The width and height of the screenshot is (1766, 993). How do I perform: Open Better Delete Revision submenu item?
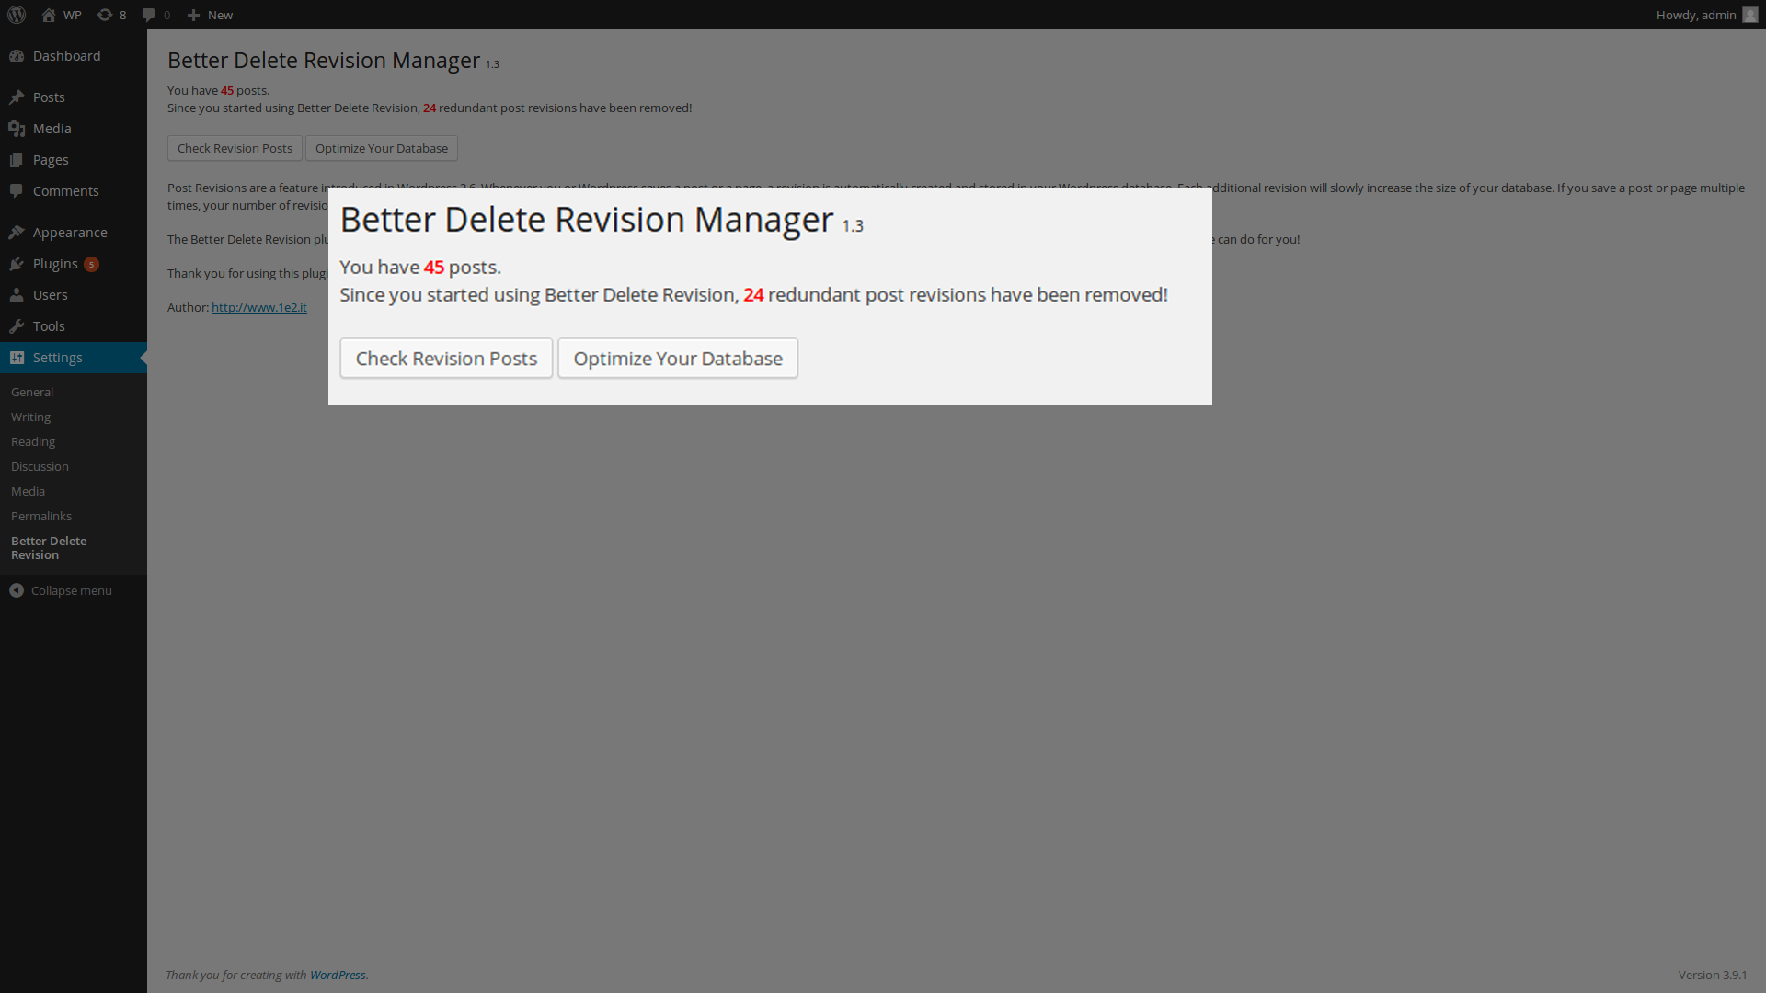[x=49, y=548]
